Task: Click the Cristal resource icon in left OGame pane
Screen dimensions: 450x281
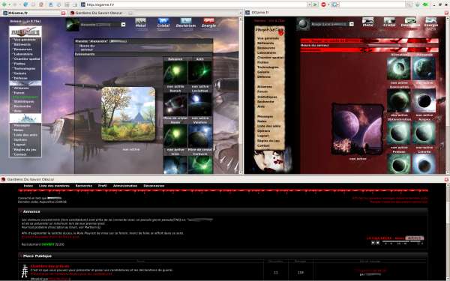Action: (x=163, y=21)
